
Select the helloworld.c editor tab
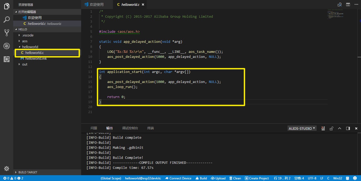(130, 4)
